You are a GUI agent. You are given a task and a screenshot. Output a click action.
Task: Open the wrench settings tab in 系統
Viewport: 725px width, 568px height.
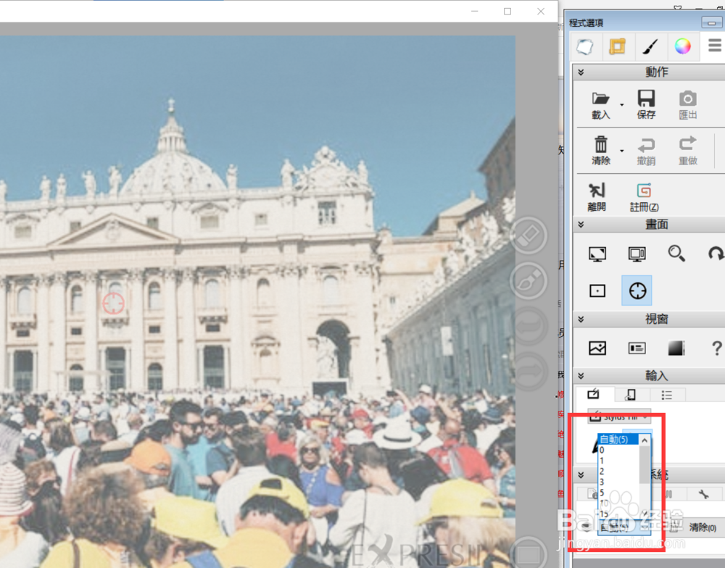coord(703,495)
